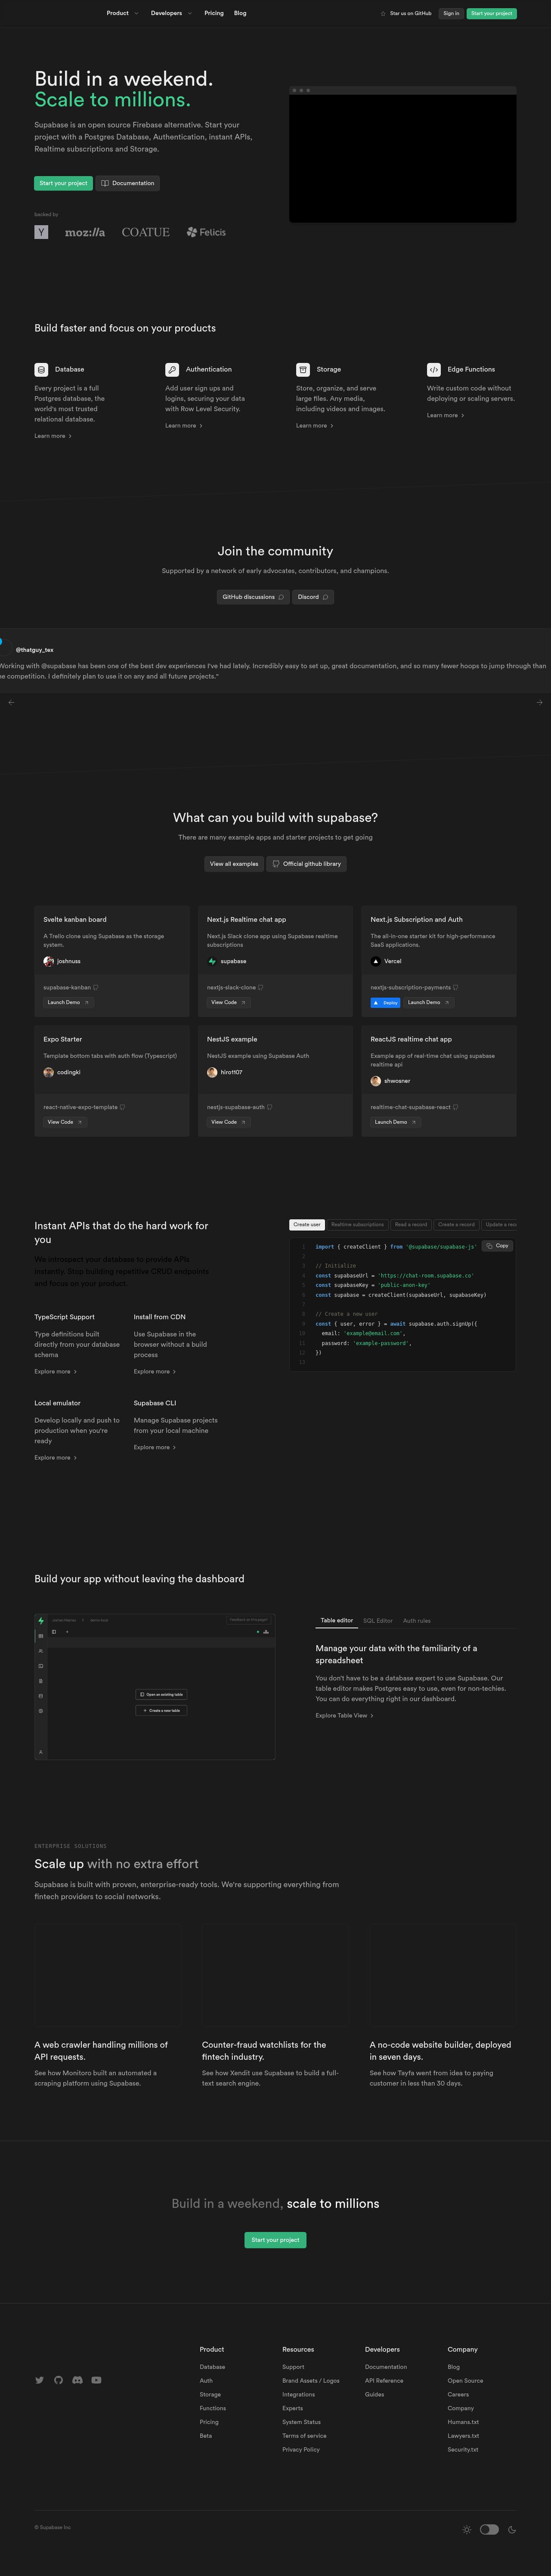Screen dimensions: 551x2576
Task: Open Learn more under Storage
Action: click(315, 426)
